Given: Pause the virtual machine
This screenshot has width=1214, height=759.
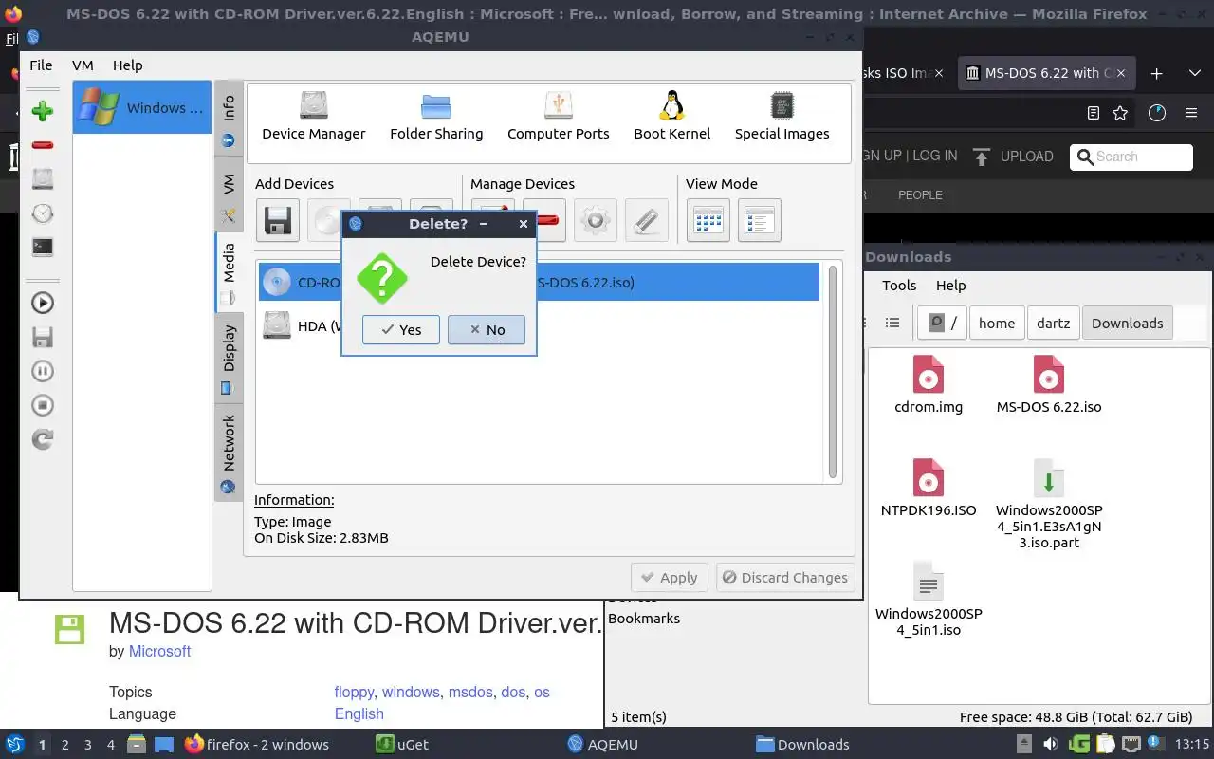Looking at the screenshot, I should click(42, 371).
